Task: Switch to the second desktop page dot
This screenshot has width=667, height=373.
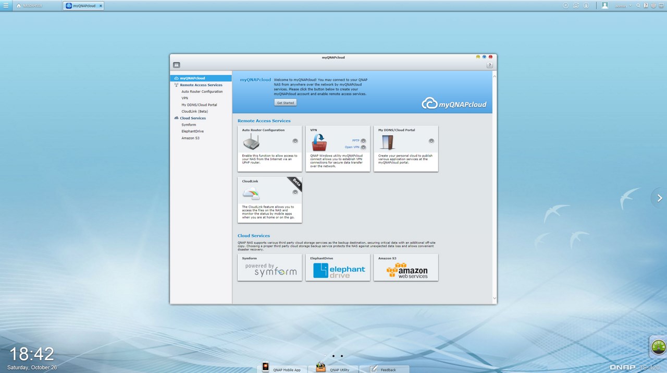Action: (333, 356)
